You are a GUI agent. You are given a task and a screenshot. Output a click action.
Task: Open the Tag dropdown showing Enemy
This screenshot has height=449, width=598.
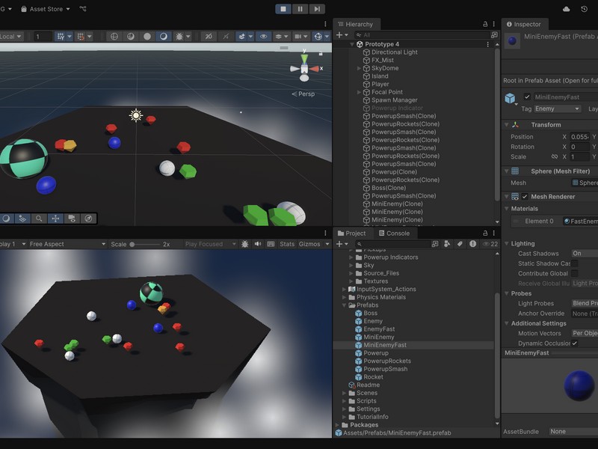(557, 109)
